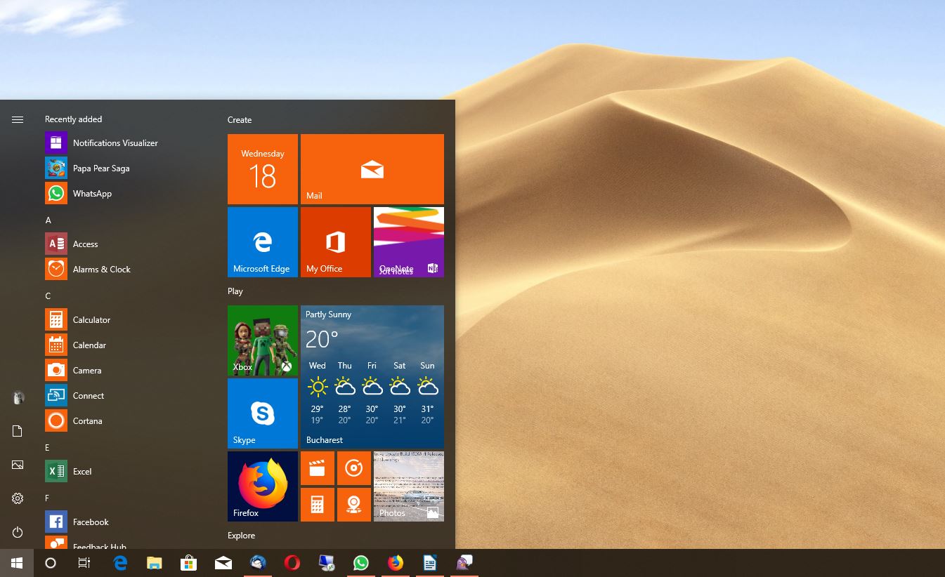Open the Bucharest weather tile
This screenshot has width=945, height=577.
[372, 377]
